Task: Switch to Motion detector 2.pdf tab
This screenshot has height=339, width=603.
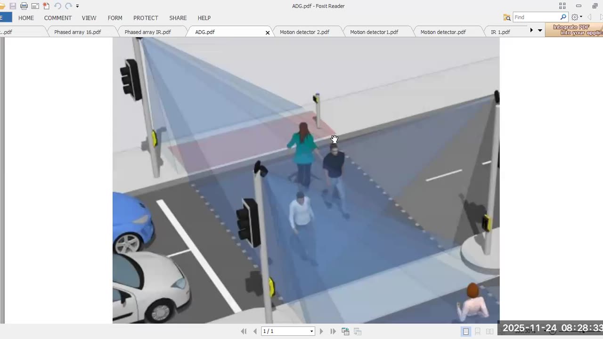Action: pos(304,32)
